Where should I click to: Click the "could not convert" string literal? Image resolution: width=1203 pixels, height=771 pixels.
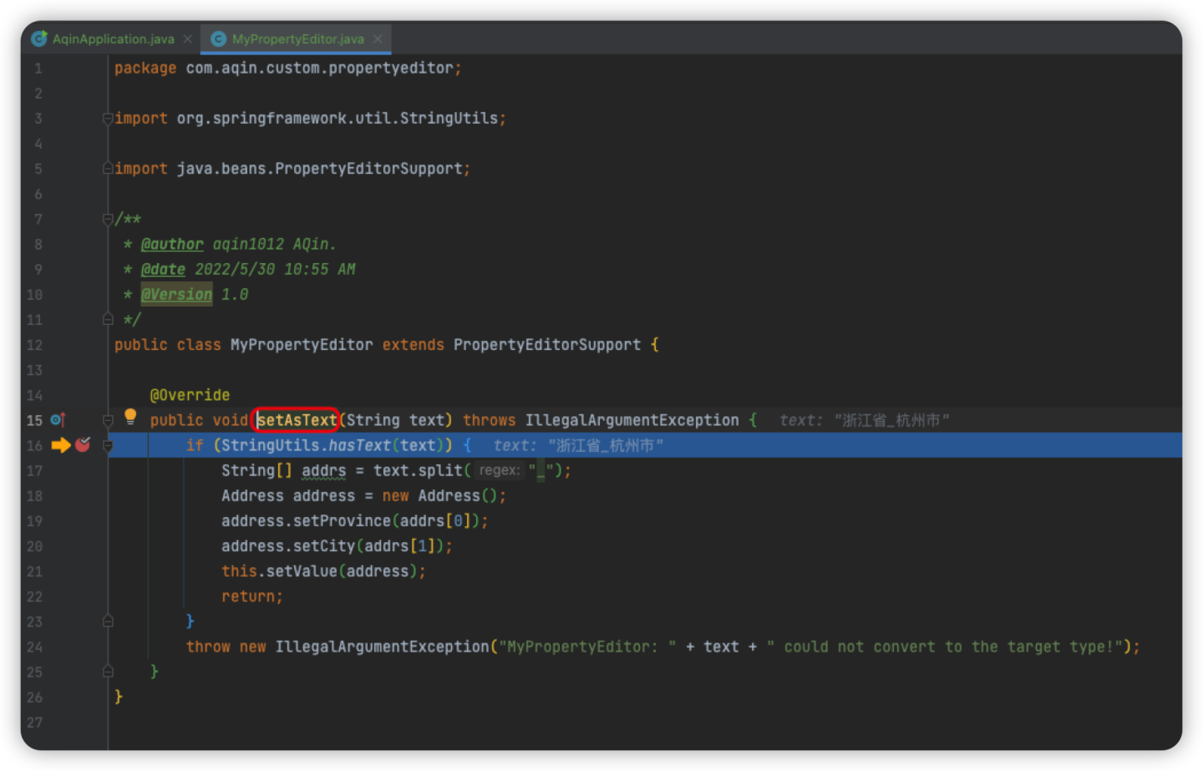click(945, 647)
